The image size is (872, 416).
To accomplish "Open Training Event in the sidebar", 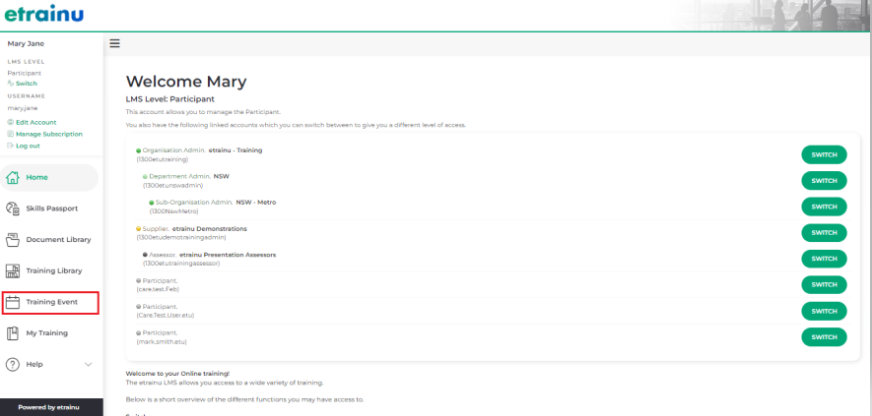I will tap(50, 302).
